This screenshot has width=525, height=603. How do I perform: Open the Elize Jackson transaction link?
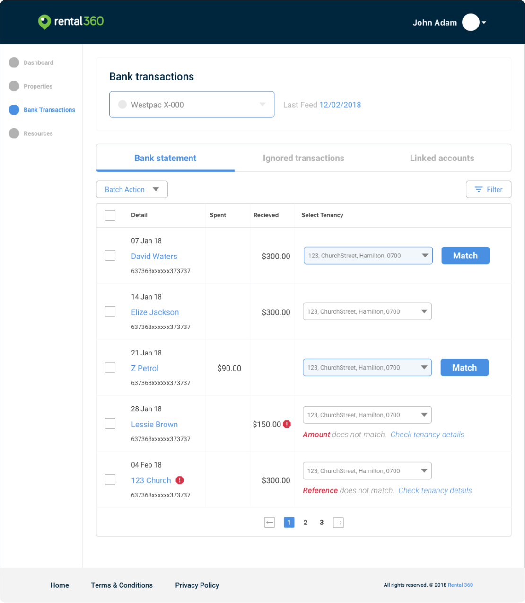click(x=155, y=312)
